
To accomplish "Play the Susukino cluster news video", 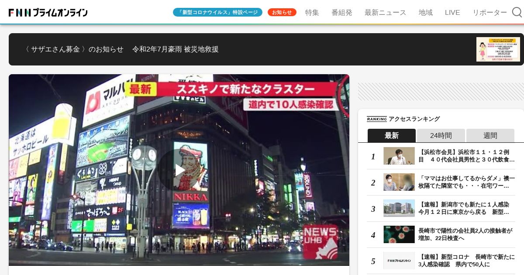I will coord(179,170).
